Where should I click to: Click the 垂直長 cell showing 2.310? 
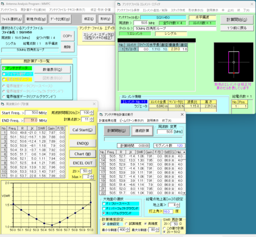[x=174, y=49]
